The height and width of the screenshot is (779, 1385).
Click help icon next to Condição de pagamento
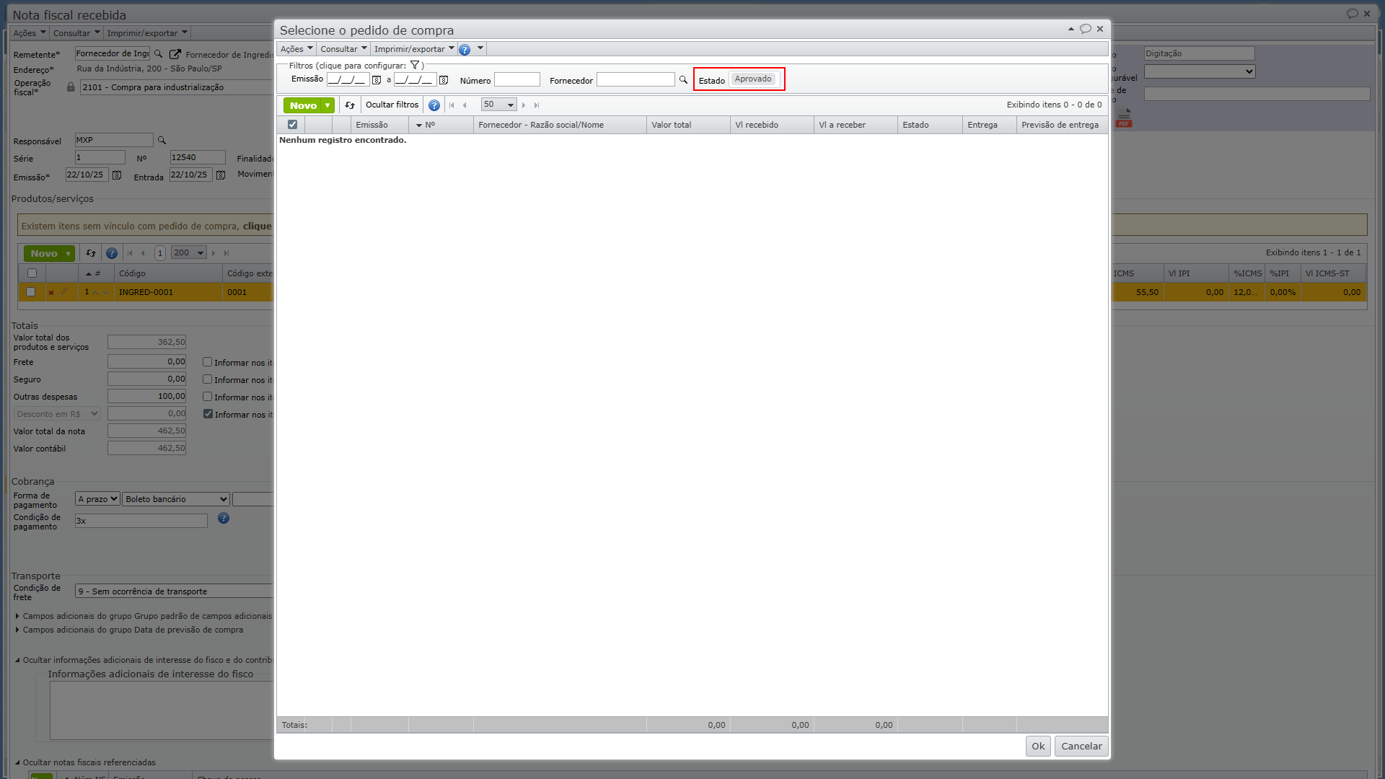(x=224, y=519)
